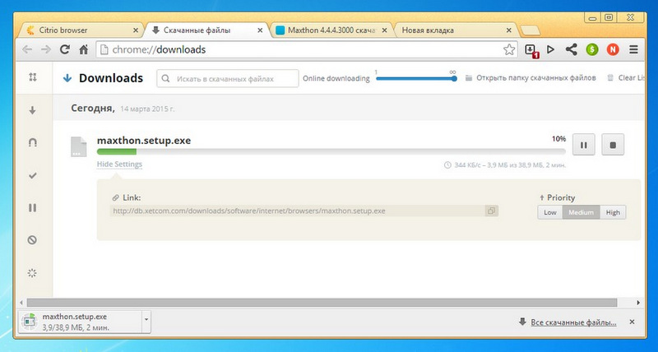Go back with the browser back arrow
The image size is (658, 352).
pyautogui.click(x=27, y=49)
